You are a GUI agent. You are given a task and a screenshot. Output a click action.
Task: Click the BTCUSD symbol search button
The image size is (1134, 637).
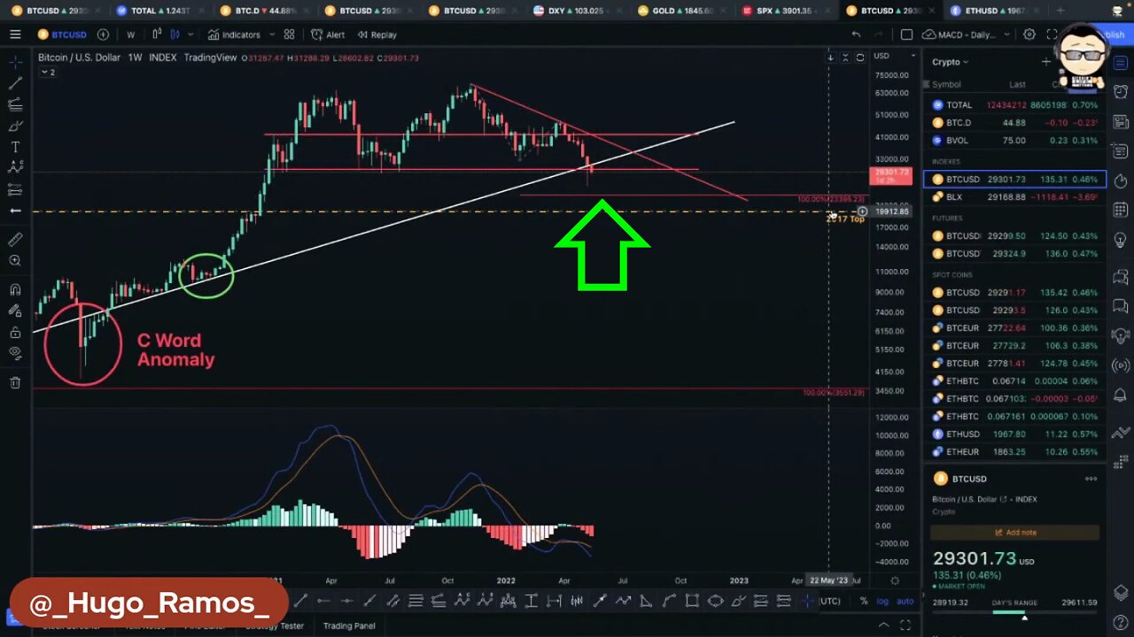62,35
